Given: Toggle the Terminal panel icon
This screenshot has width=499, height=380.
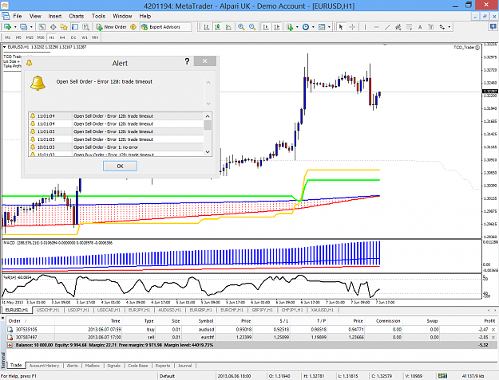Looking at the screenshot, I should pyautogui.click(x=75, y=27).
